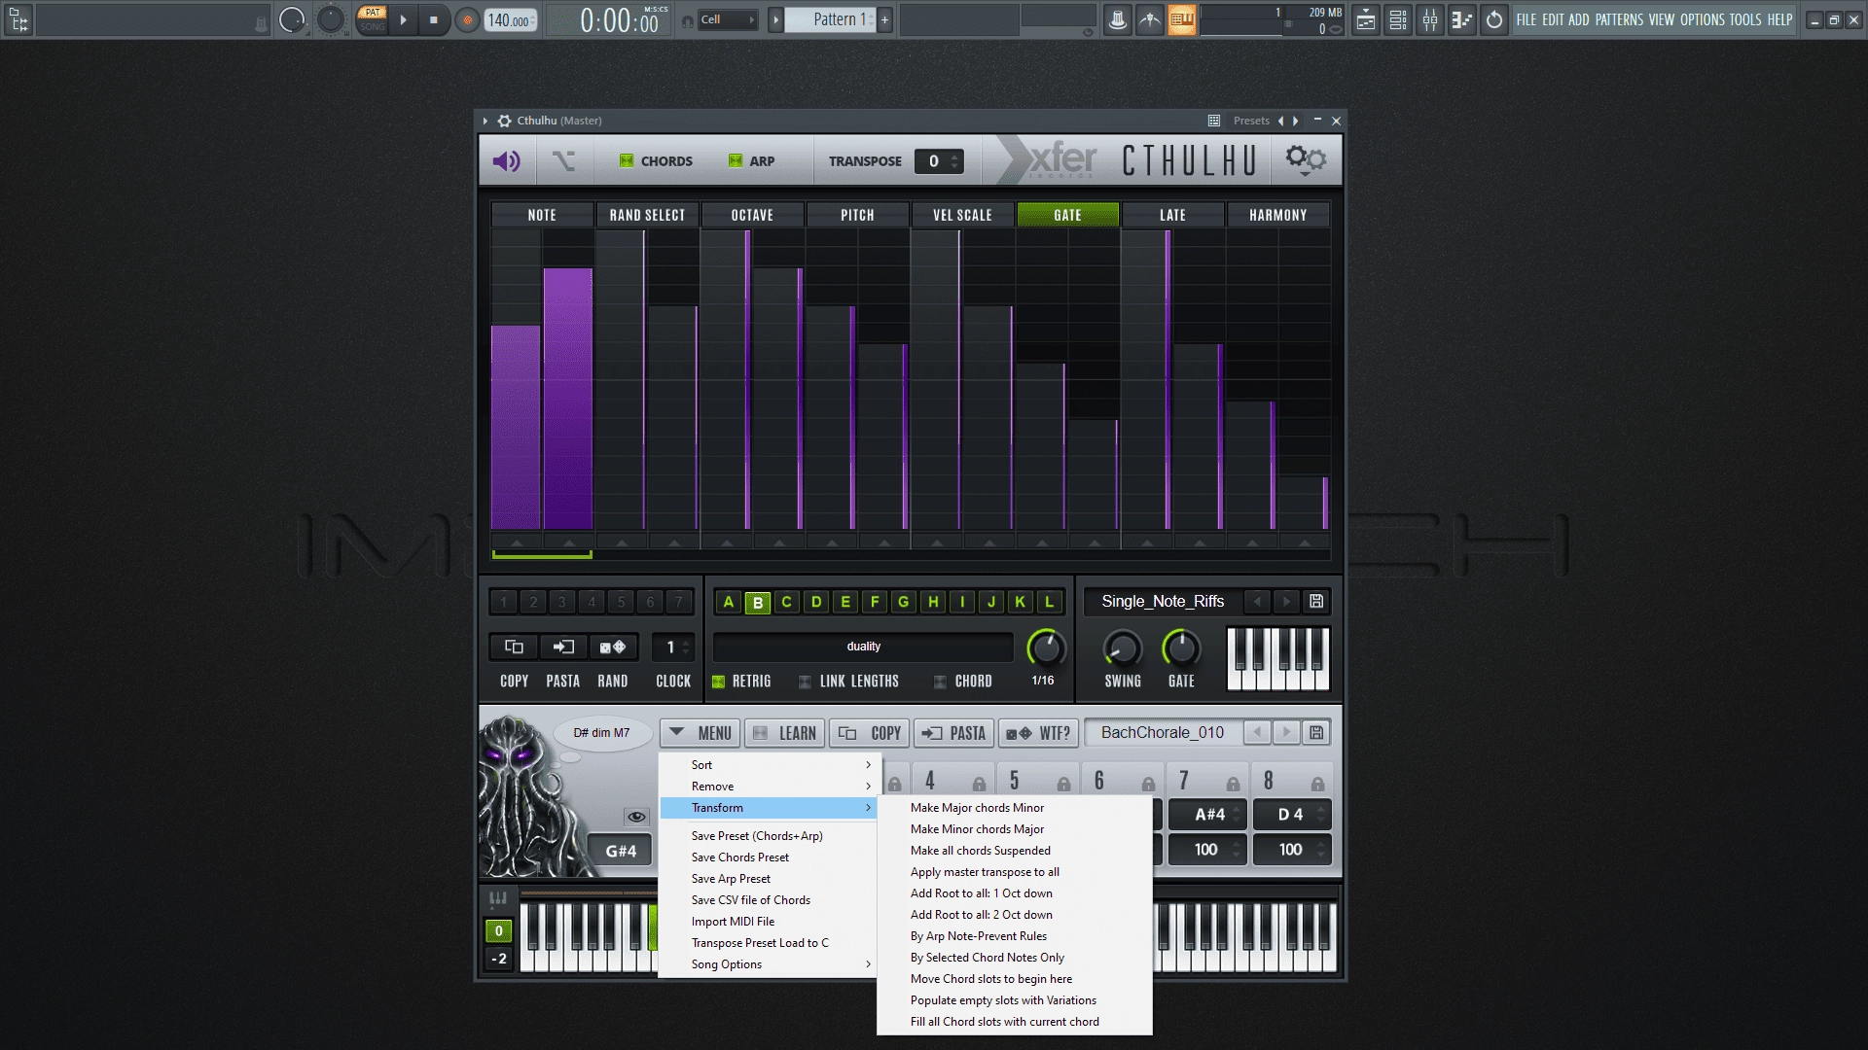Viewport: 1868px width, 1050px height.
Task: Expand the Sort submenu
Action: click(x=768, y=765)
